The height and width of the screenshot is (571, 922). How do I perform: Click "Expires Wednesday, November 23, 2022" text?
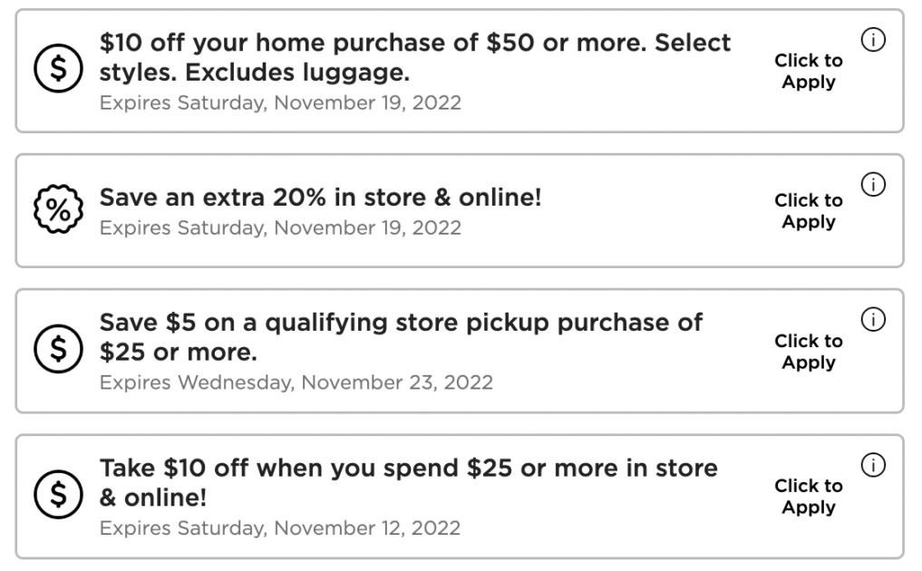296,382
